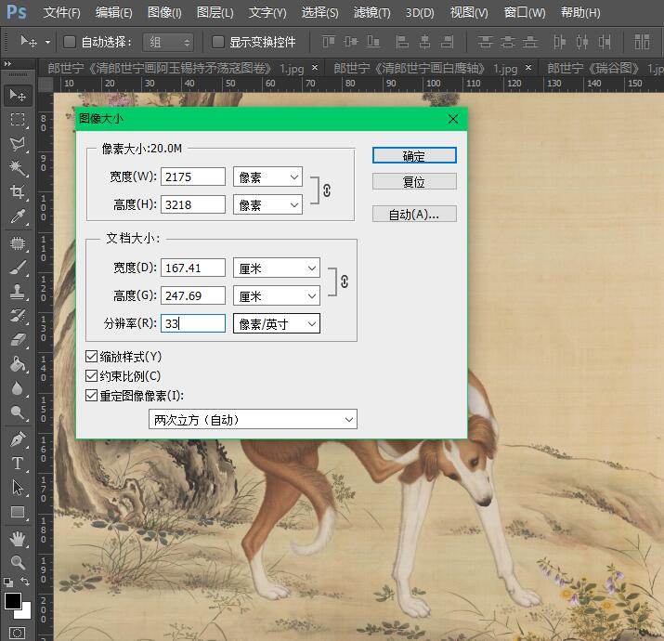Select the Path Selection tool

tap(18, 488)
